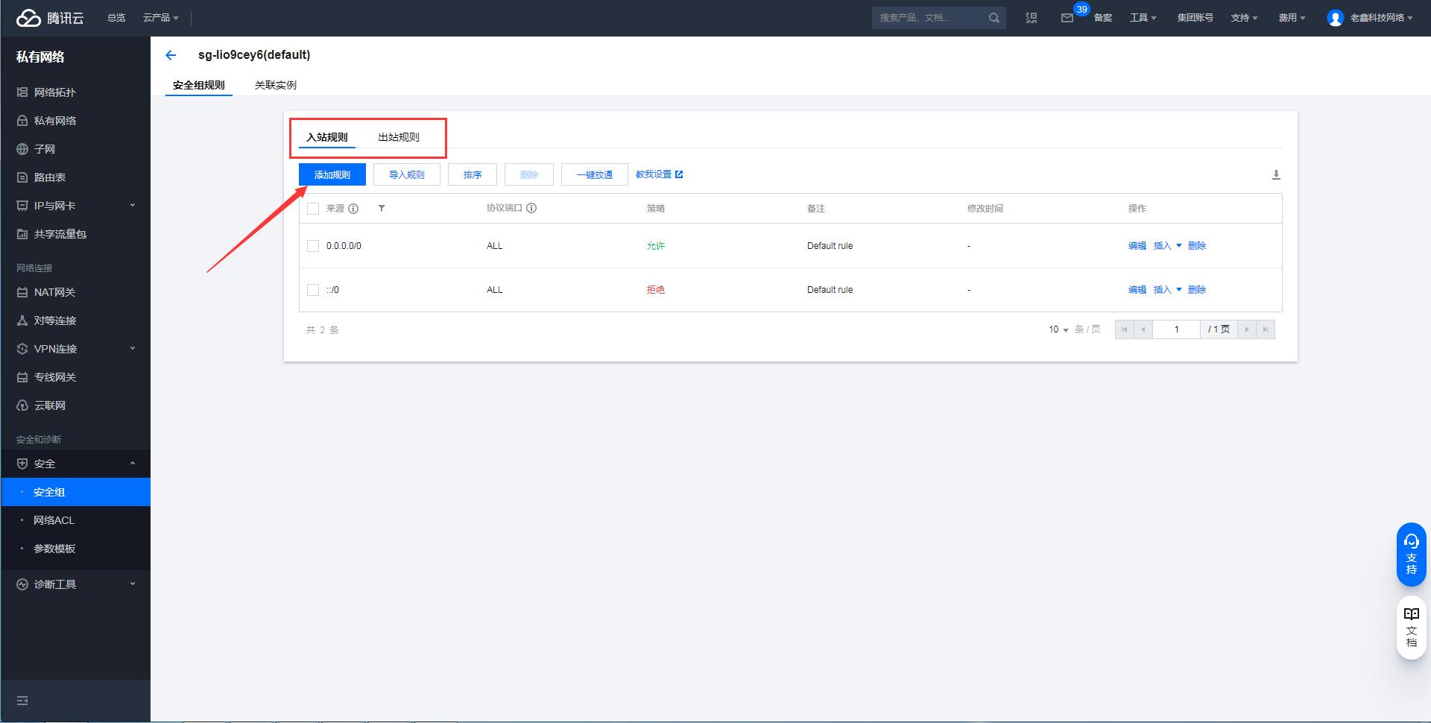The width and height of the screenshot is (1431, 723).
Task: Open the 教我设置 help link
Action: (659, 174)
